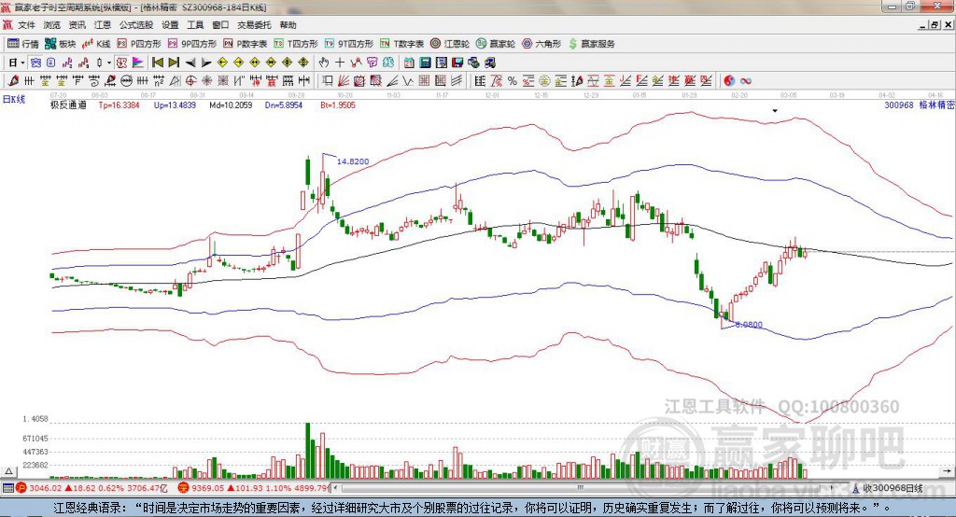Click the red floppy save icon

(x=457, y=63)
